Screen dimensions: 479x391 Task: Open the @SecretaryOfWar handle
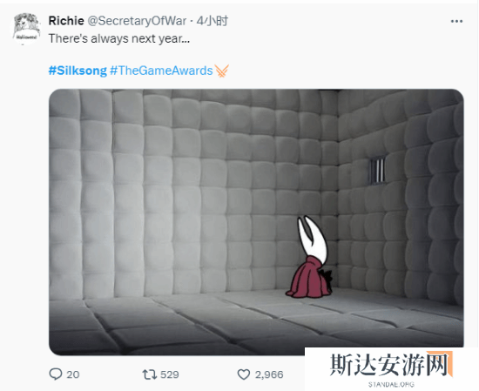(x=137, y=21)
